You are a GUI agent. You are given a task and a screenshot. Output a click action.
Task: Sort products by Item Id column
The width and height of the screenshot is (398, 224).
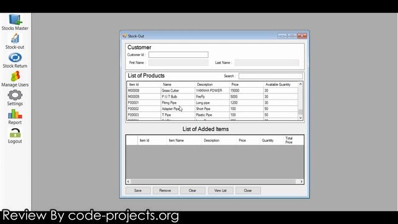click(144, 85)
